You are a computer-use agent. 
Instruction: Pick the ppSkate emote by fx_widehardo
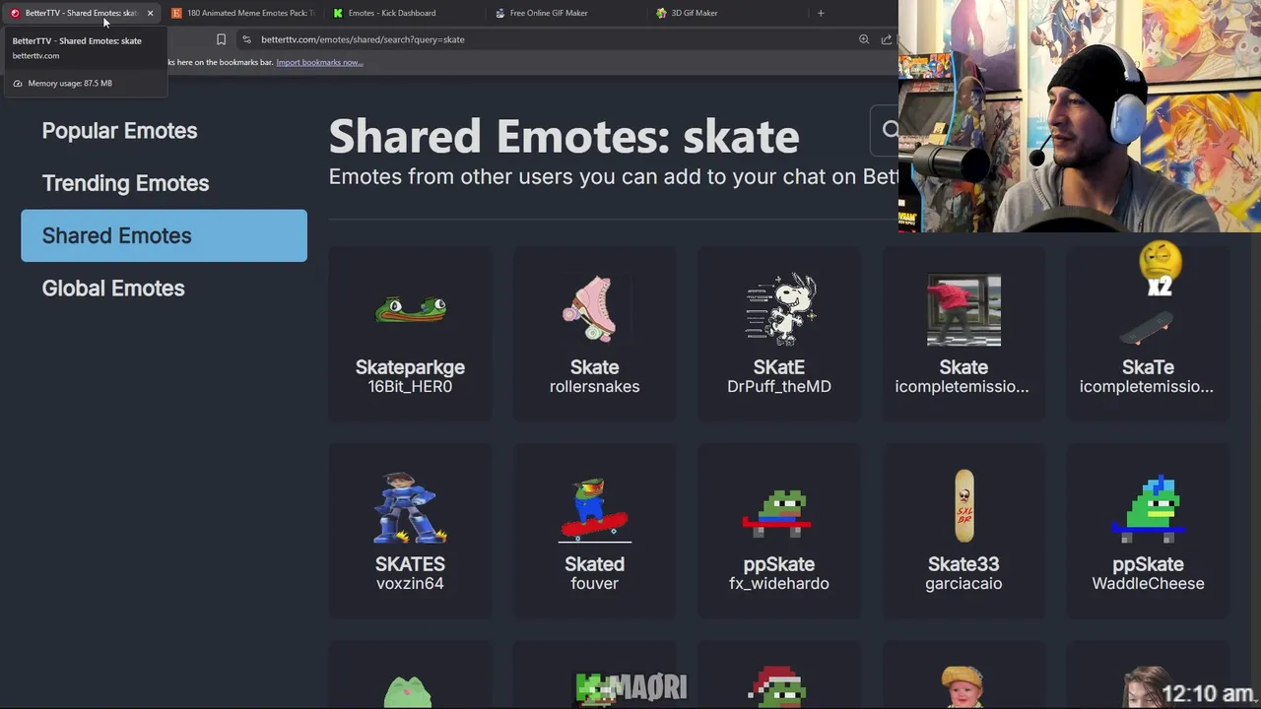(778, 530)
